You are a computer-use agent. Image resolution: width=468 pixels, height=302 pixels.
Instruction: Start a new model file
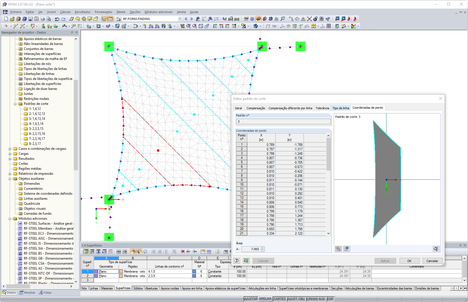(x=6, y=19)
